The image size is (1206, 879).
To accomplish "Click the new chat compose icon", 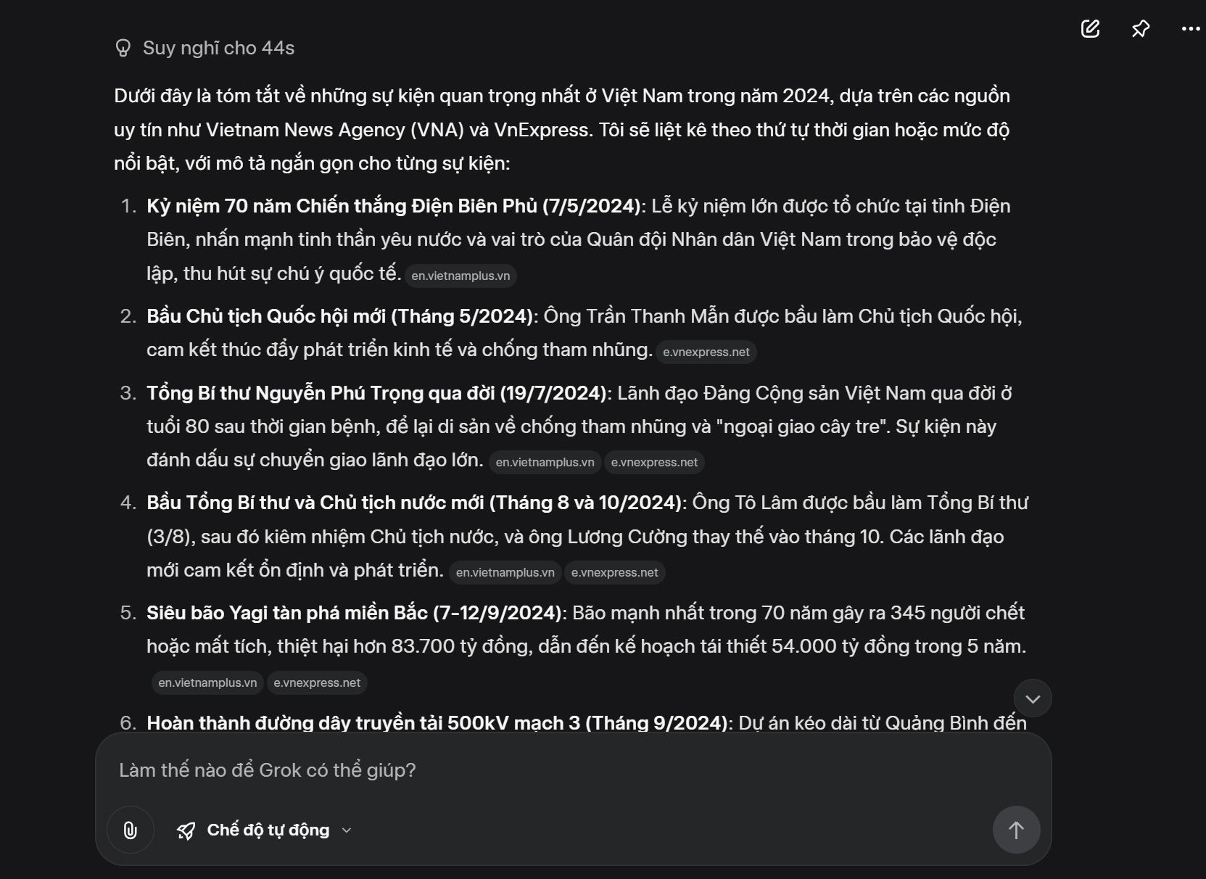I will tap(1090, 29).
